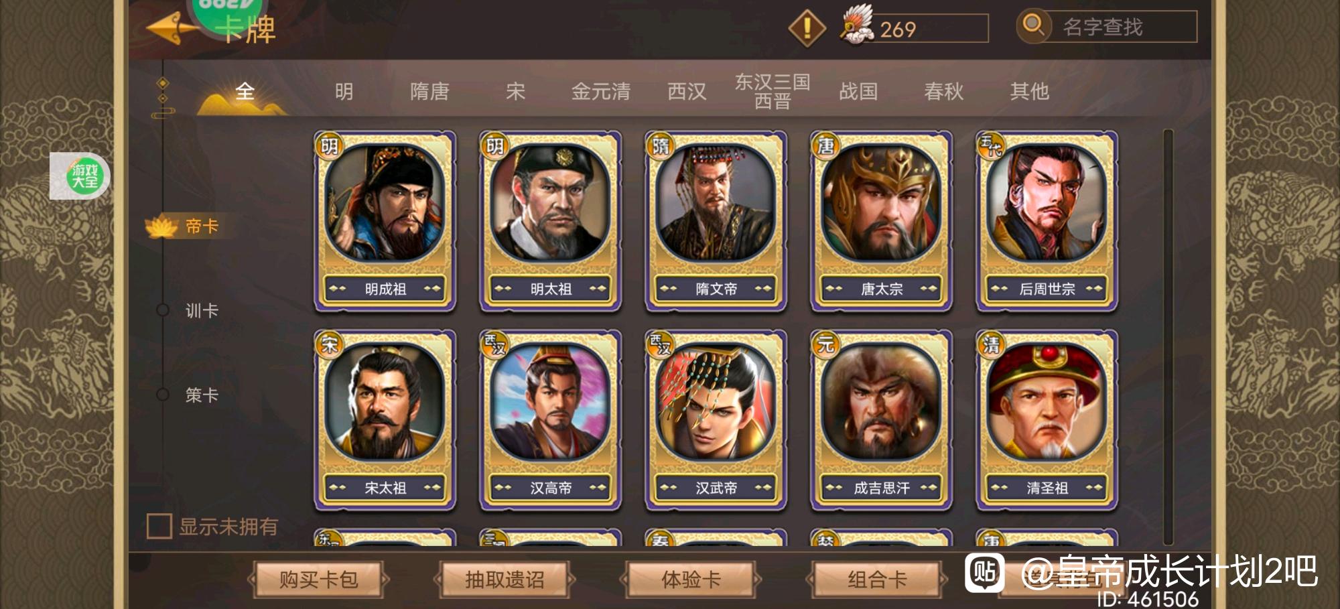Switch to the 隋唐 dynasty tab
This screenshot has height=609, width=1340.
coord(429,91)
